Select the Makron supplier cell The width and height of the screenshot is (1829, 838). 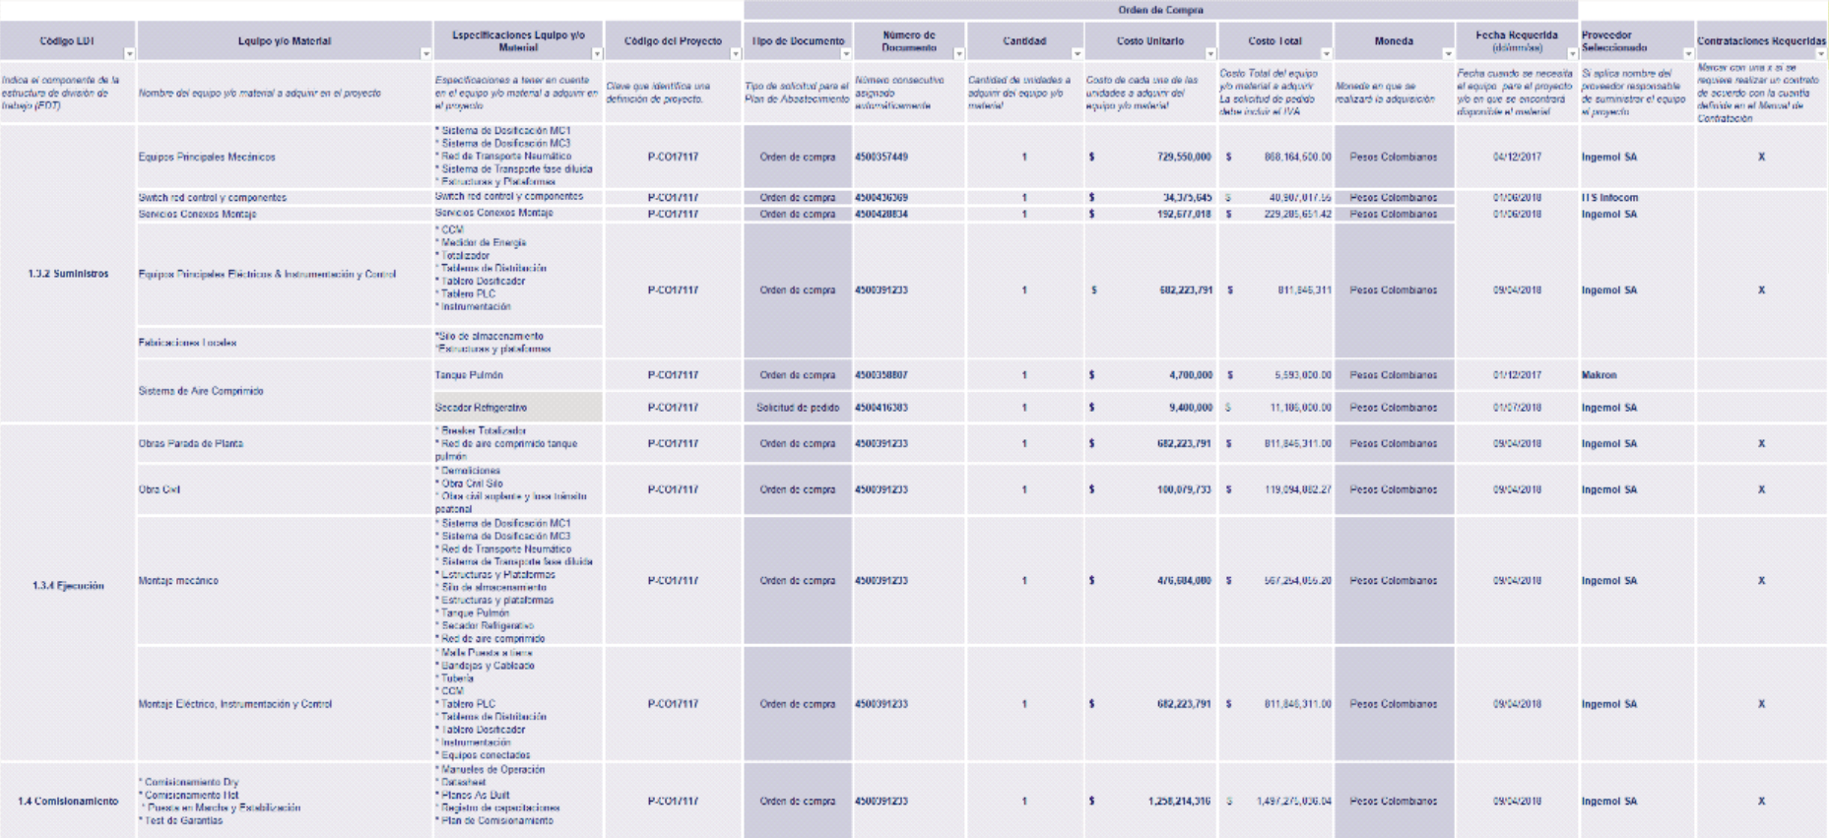tap(1600, 375)
